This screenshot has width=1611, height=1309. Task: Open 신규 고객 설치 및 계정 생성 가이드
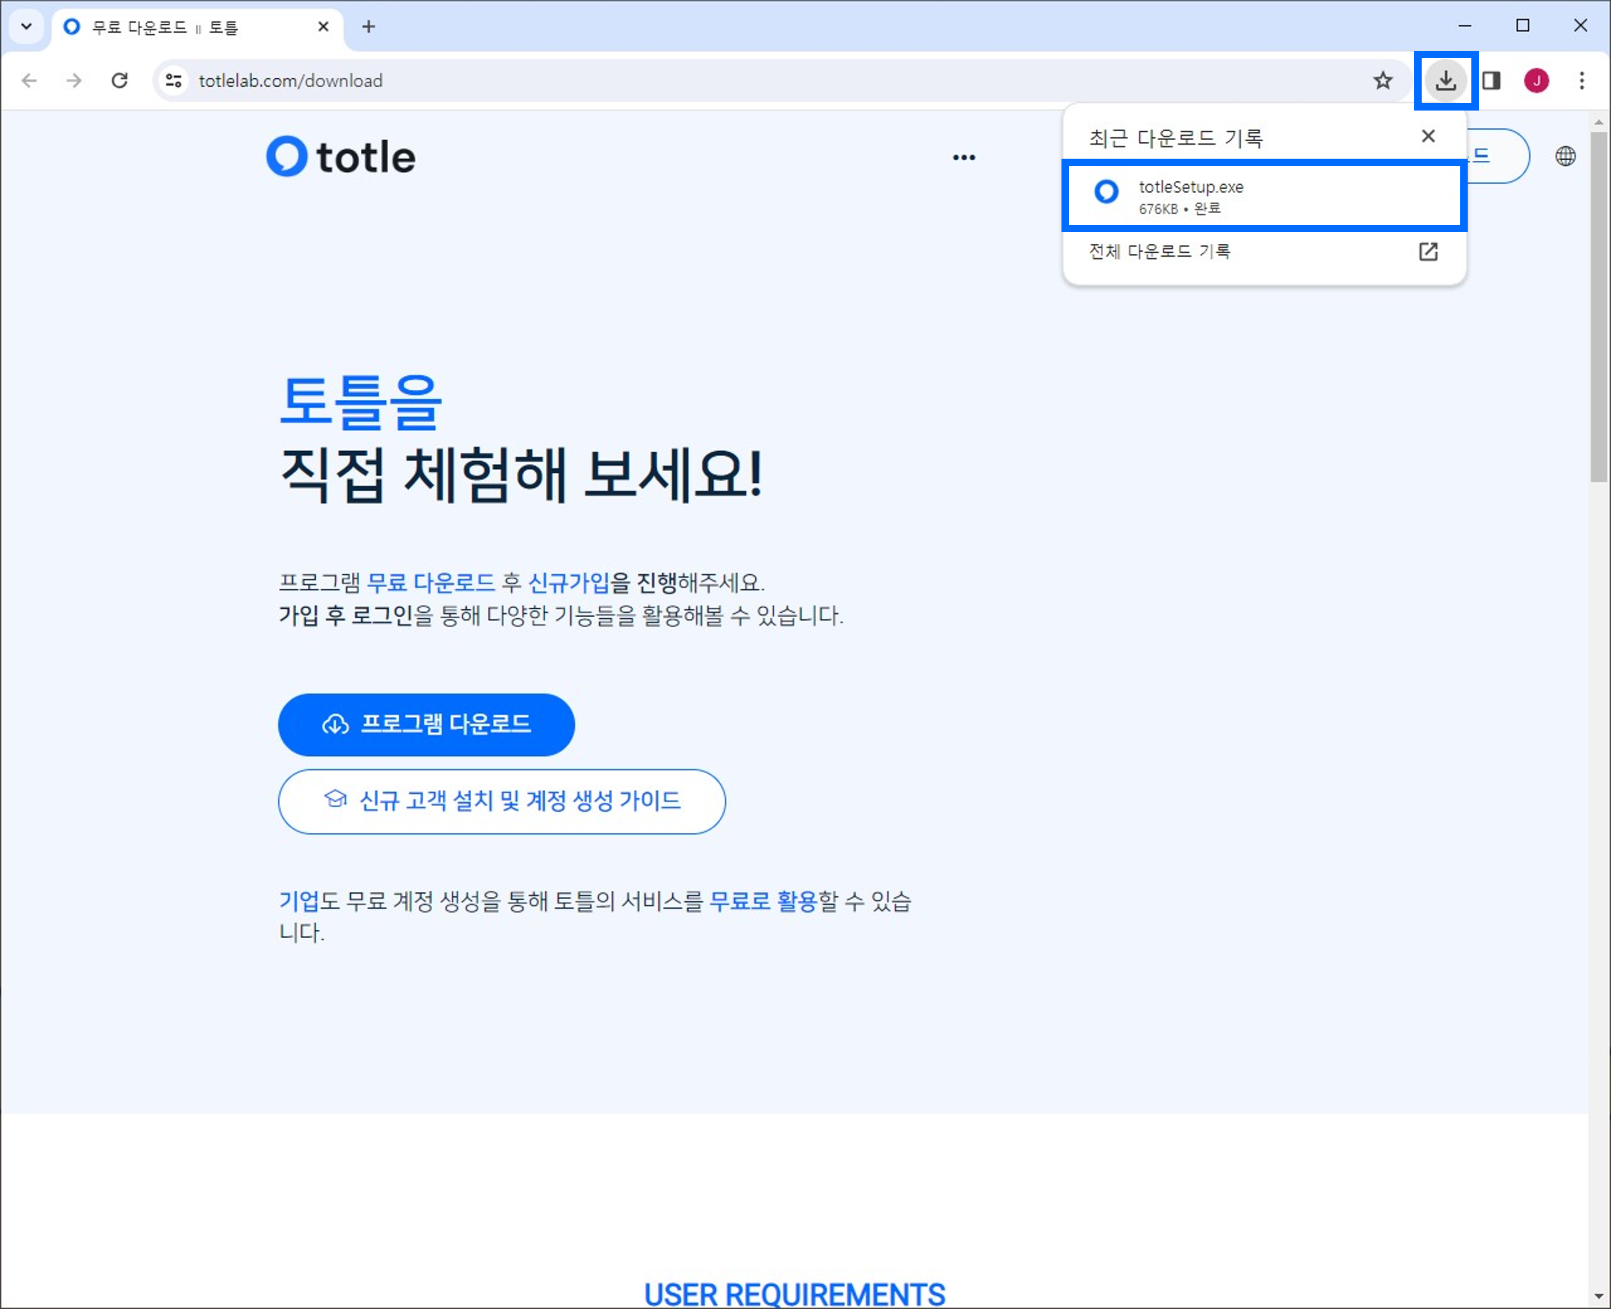click(501, 801)
